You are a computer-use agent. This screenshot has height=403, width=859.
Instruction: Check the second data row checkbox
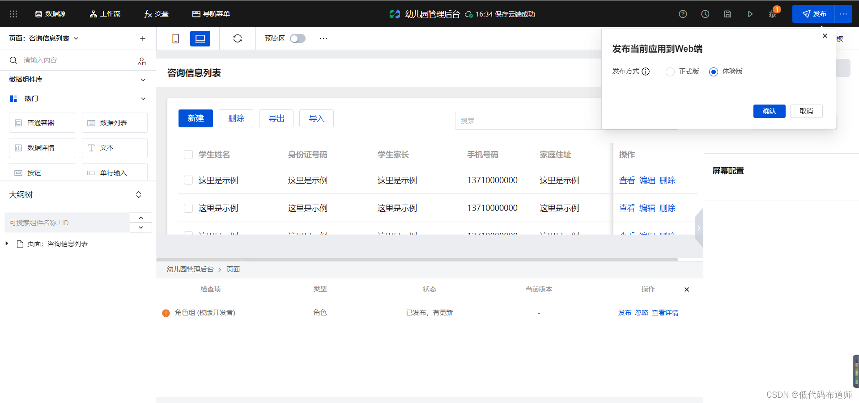pos(188,208)
